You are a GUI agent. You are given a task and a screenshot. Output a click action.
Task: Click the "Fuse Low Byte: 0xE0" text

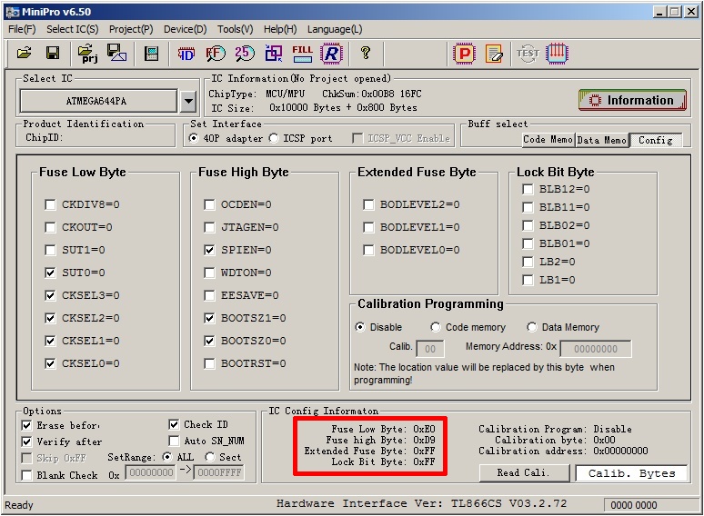383,429
